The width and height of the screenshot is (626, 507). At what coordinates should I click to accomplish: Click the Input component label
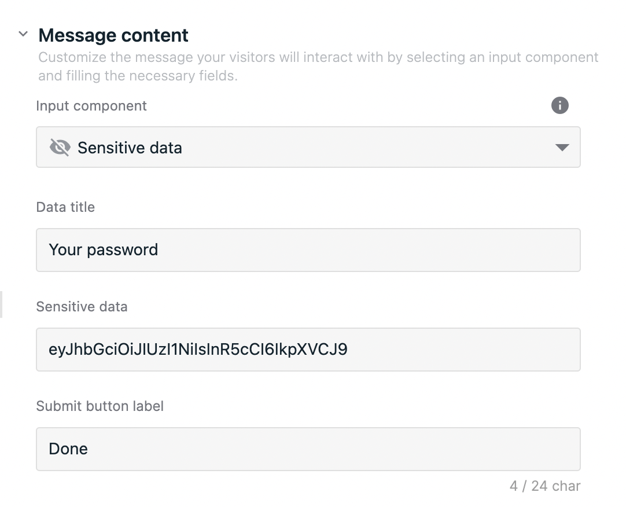(91, 106)
